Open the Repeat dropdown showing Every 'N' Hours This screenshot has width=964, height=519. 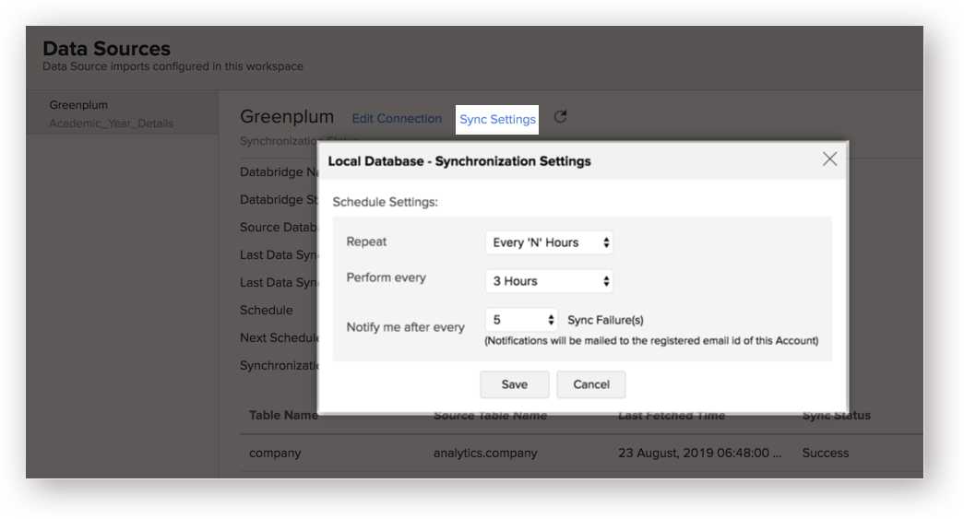(549, 242)
